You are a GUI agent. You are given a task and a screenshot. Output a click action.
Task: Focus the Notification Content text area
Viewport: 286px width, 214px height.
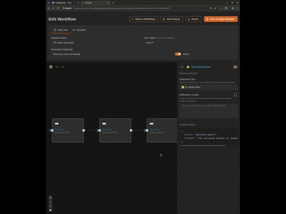209,111
